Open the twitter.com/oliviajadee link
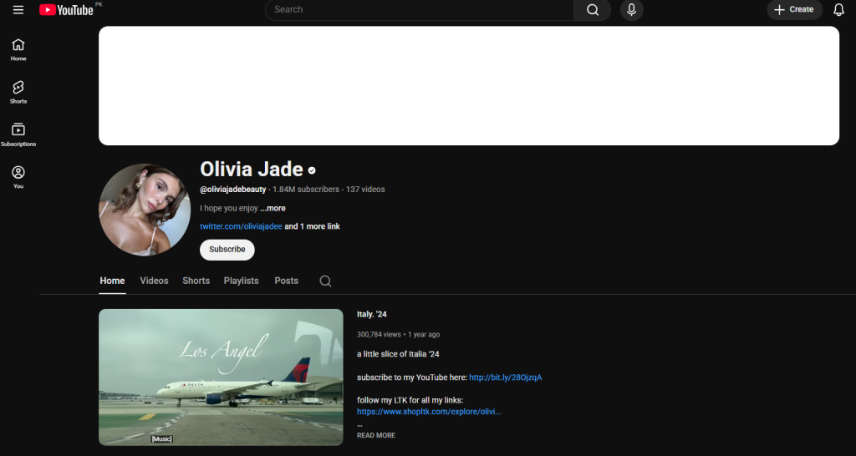856x456 pixels. point(241,226)
